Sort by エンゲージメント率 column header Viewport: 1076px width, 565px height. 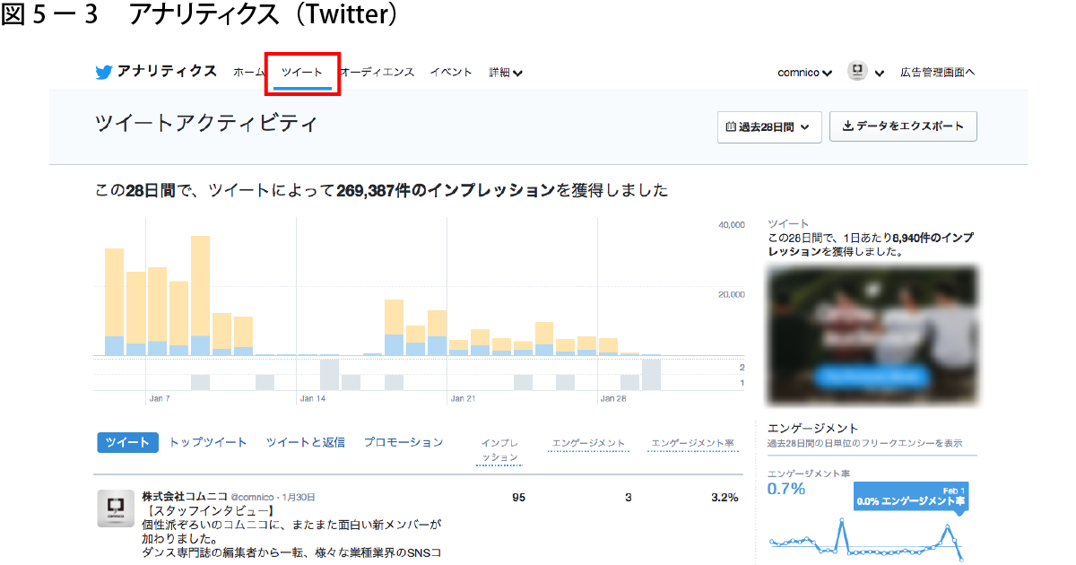click(692, 444)
